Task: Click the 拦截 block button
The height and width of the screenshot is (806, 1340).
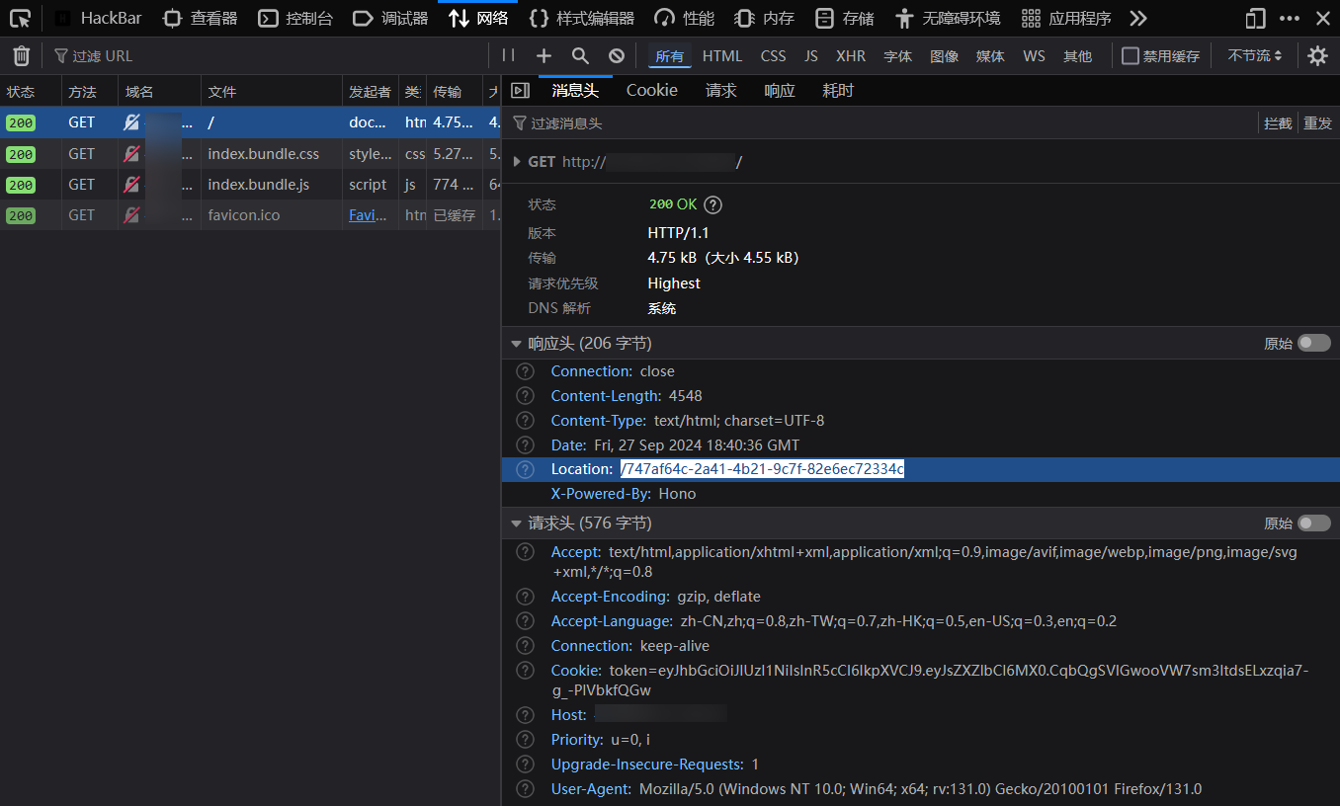Action: pos(1278,123)
